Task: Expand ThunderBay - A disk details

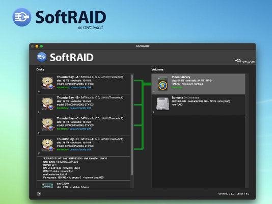Action: coord(39,91)
